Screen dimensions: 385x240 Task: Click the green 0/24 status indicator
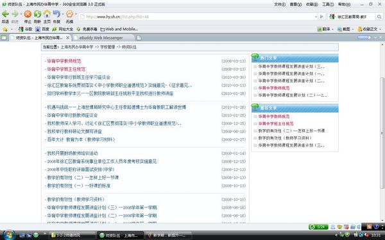[x=318, y=227]
